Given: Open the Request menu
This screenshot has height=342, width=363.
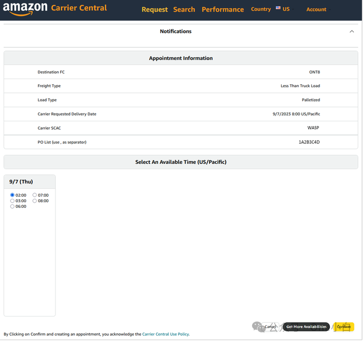Looking at the screenshot, I should point(155,10).
